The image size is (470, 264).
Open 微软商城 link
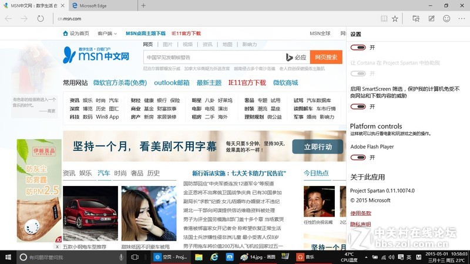tap(286, 83)
